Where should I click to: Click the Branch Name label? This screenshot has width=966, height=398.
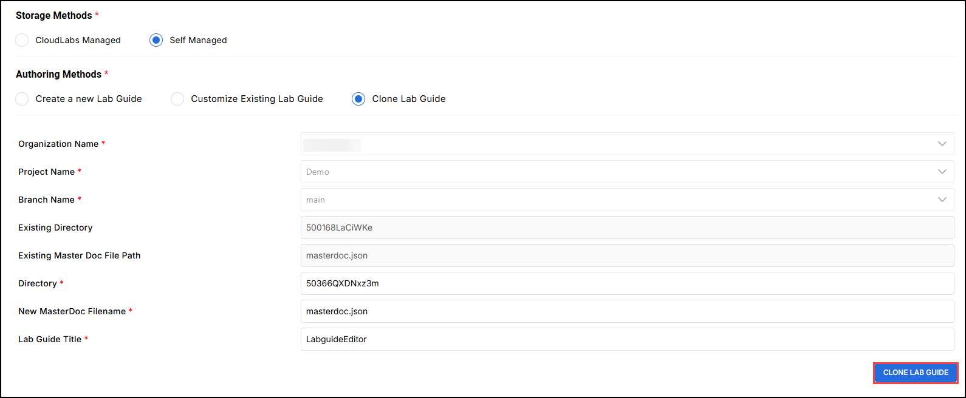click(x=46, y=200)
